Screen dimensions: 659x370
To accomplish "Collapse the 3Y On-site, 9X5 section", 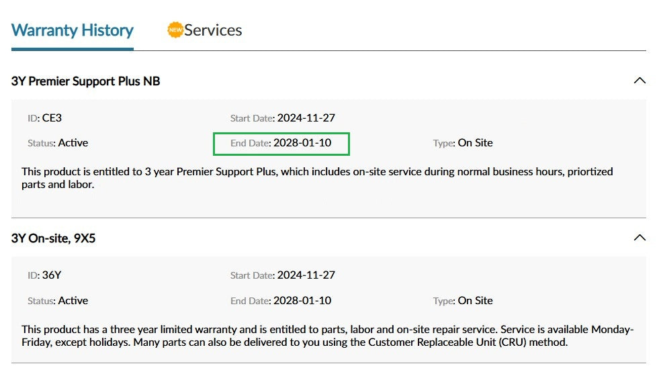I will [640, 238].
